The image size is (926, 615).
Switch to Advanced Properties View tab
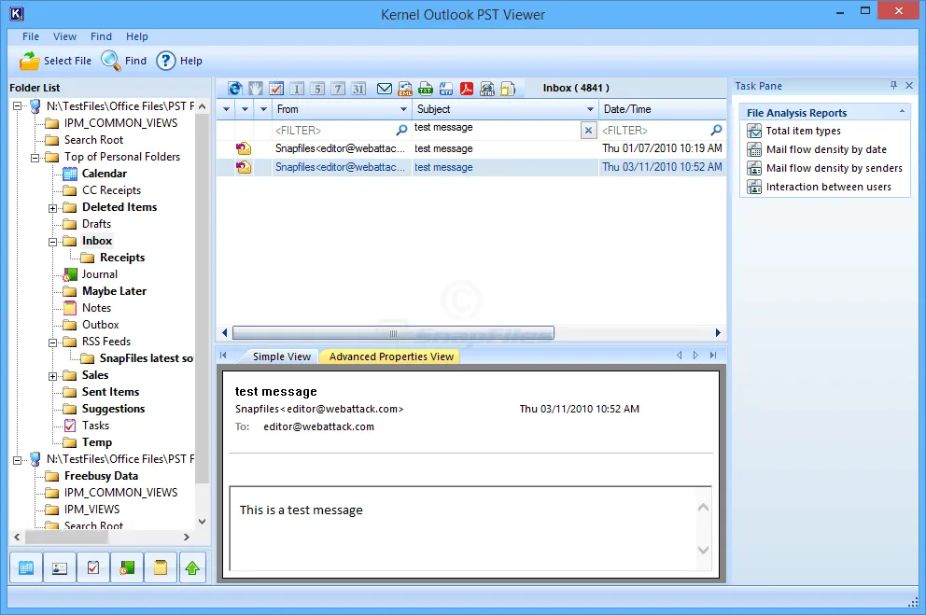pos(389,356)
